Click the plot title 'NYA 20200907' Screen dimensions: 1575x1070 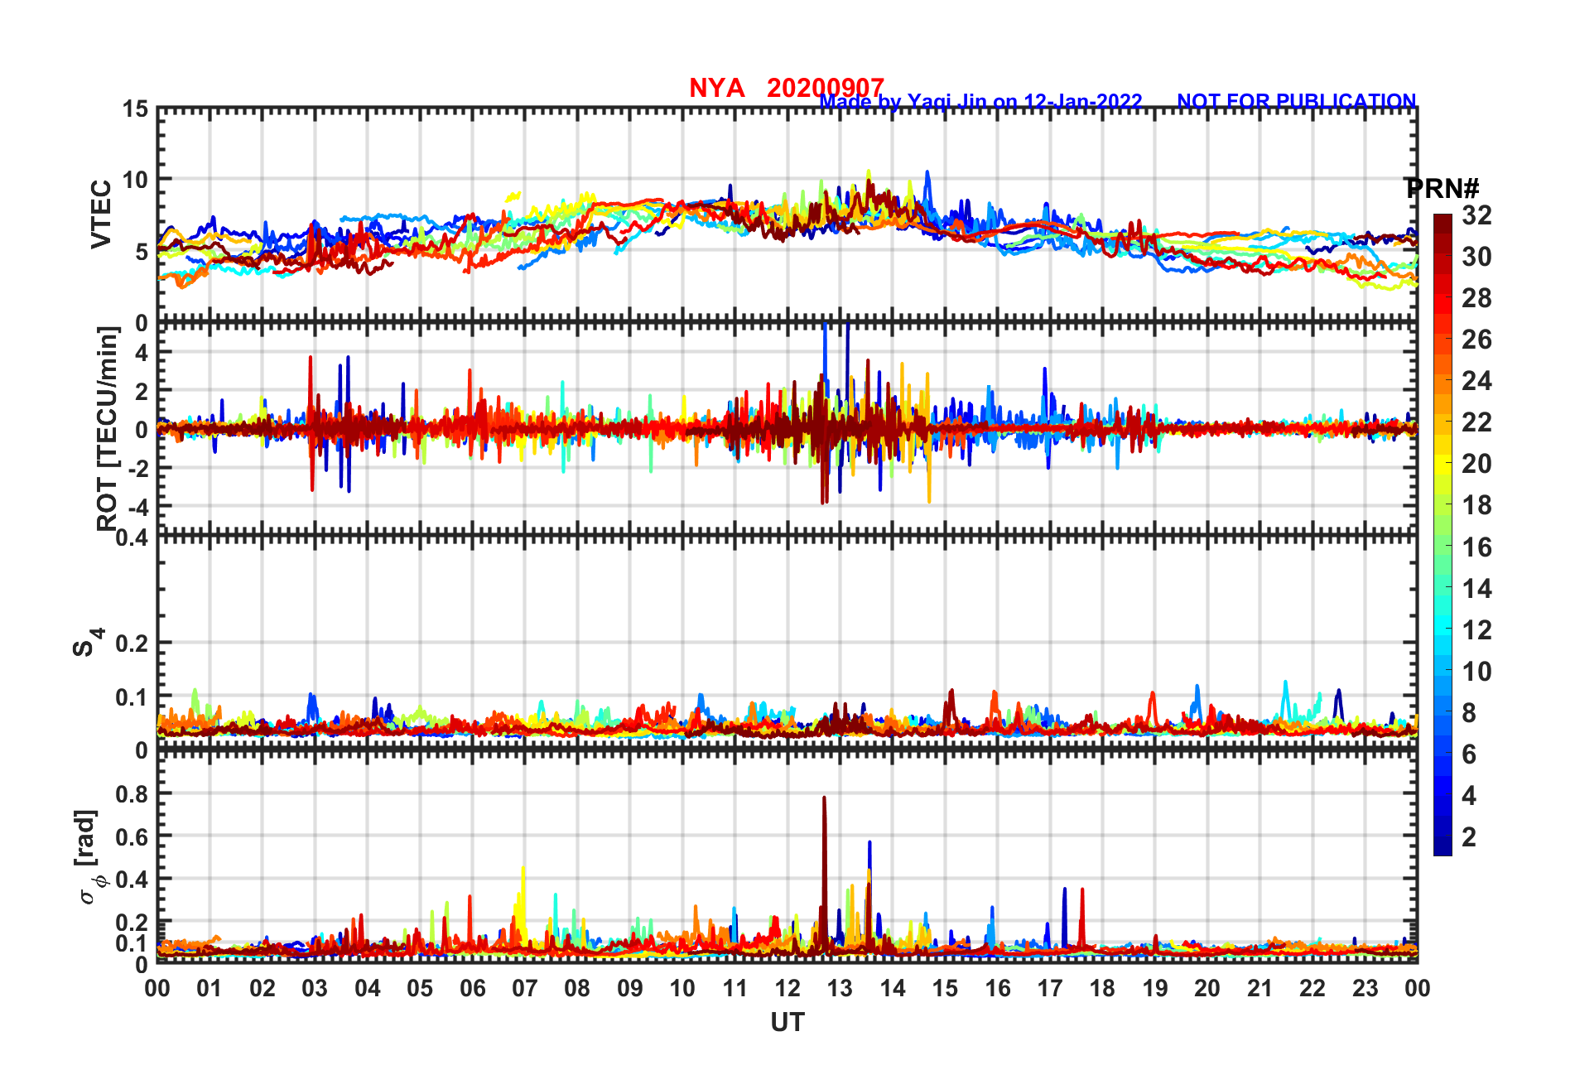(x=787, y=87)
